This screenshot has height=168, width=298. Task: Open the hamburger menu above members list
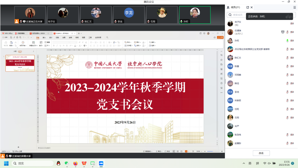(x=295, y=7)
